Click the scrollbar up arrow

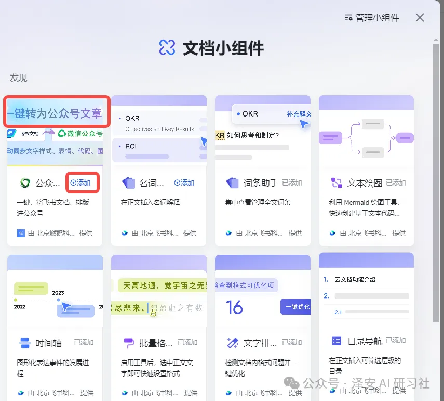tap(436, 40)
